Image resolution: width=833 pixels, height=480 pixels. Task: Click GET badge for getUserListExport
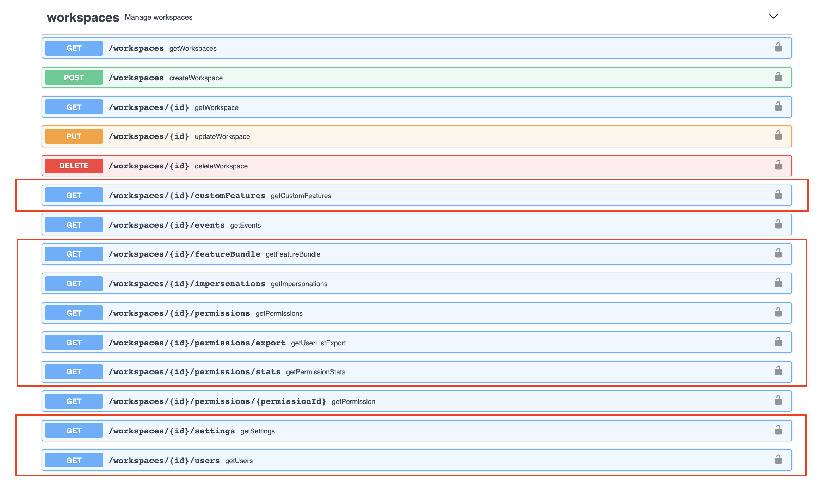tap(74, 343)
